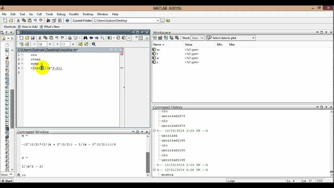Clear all breakpoints with the red X icon

(123, 38)
